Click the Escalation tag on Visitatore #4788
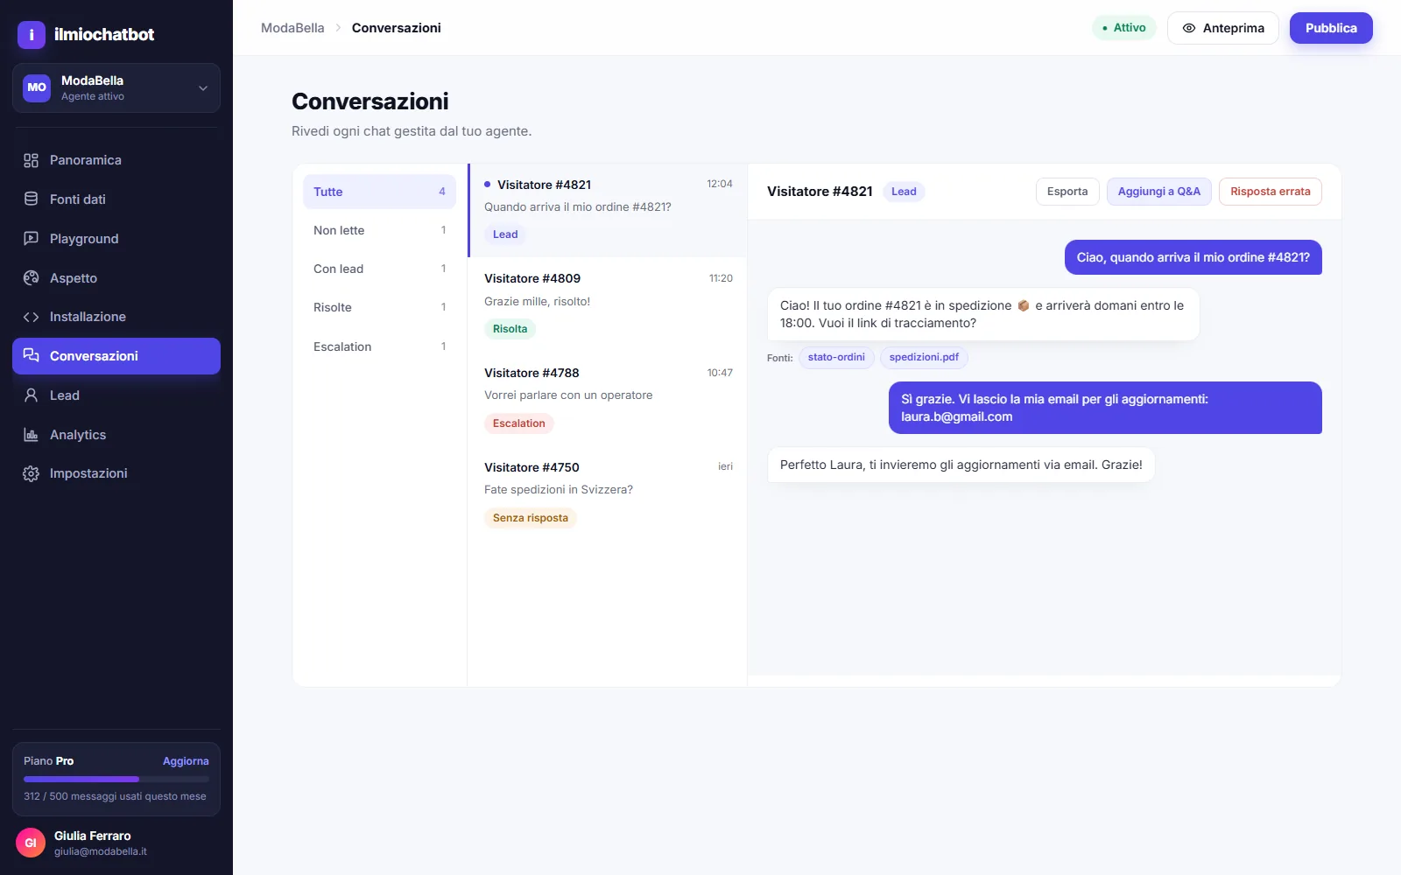Image resolution: width=1401 pixels, height=875 pixels. 518,423
